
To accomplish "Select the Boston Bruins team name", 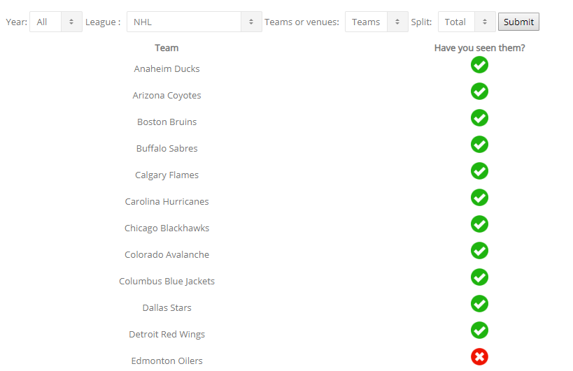I will pyautogui.click(x=167, y=122).
